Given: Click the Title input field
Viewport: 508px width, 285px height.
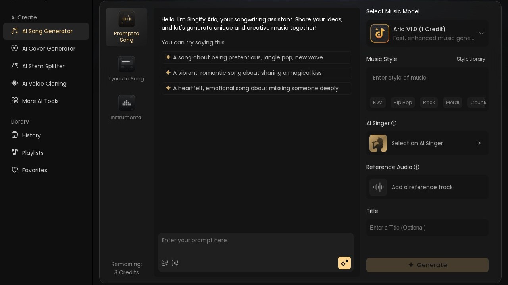Looking at the screenshot, I should 427,228.
